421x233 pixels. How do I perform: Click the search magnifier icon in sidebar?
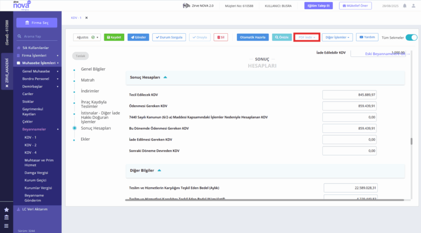pyautogui.click(x=19, y=36)
